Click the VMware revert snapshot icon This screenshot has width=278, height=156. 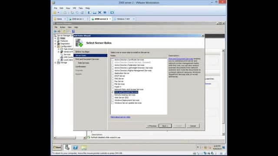pos(77,13)
